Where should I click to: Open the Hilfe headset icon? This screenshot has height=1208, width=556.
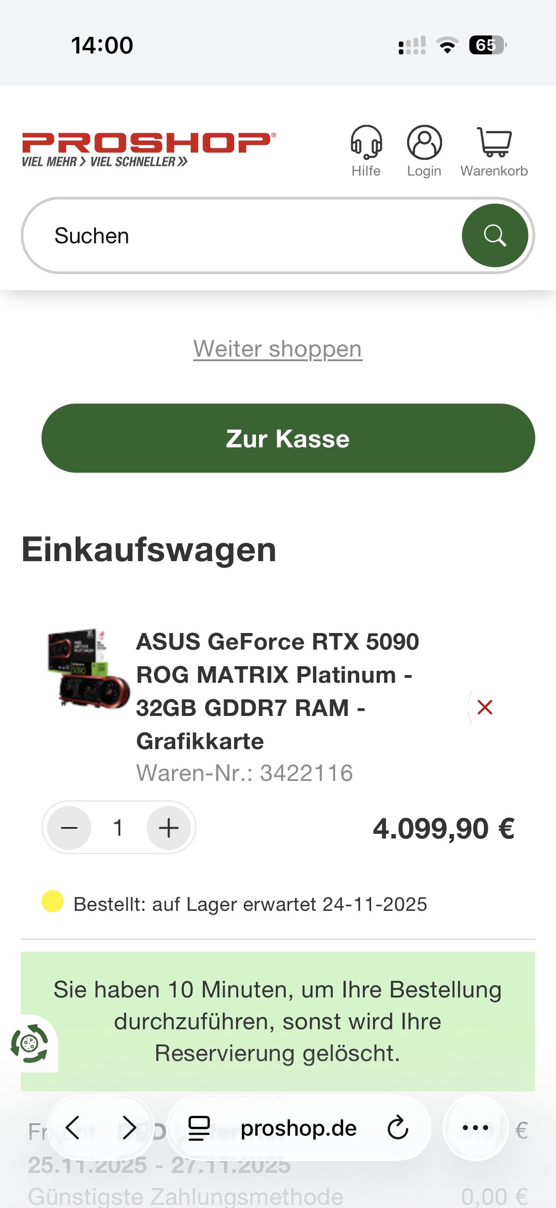click(x=366, y=142)
